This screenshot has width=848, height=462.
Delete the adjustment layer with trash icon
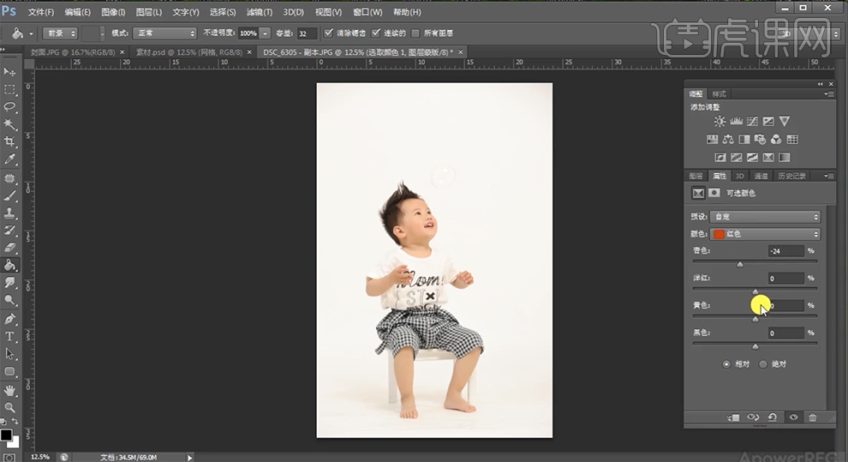click(x=812, y=417)
